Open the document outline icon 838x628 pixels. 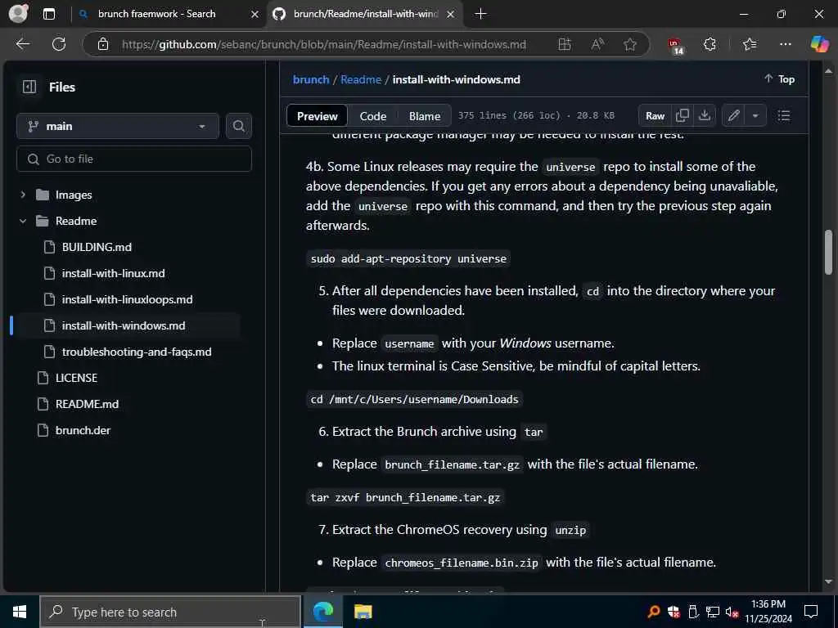pos(784,116)
